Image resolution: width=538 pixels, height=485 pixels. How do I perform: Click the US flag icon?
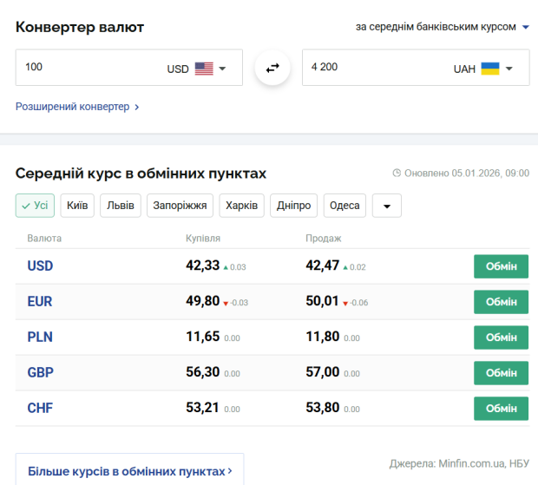pyautogui.click(x=204, y=69)
